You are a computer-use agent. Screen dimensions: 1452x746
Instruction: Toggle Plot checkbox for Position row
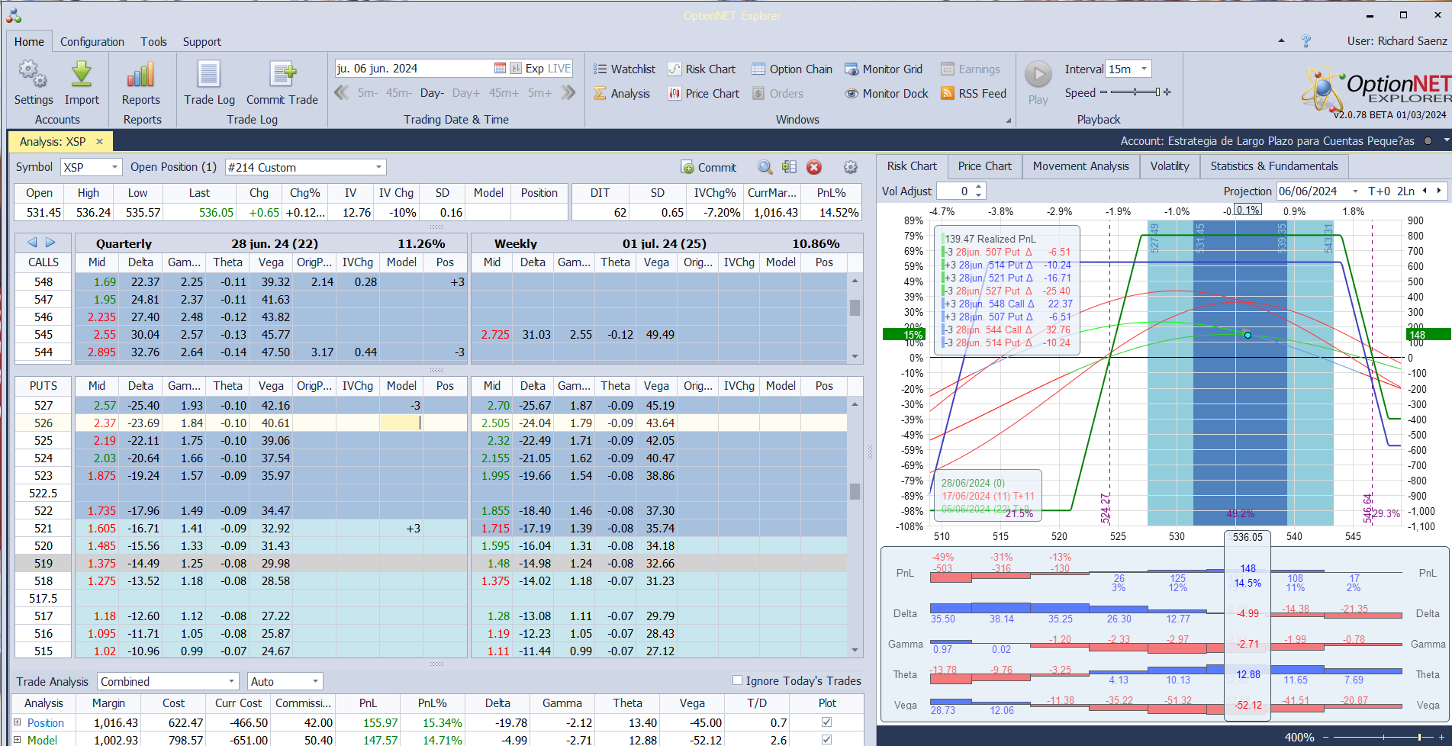pyautogui.click(x=826, y=722)
